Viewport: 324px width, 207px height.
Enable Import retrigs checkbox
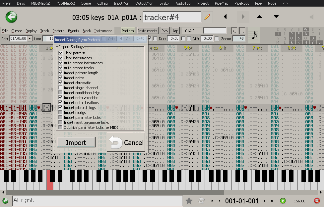pos(60,113)
